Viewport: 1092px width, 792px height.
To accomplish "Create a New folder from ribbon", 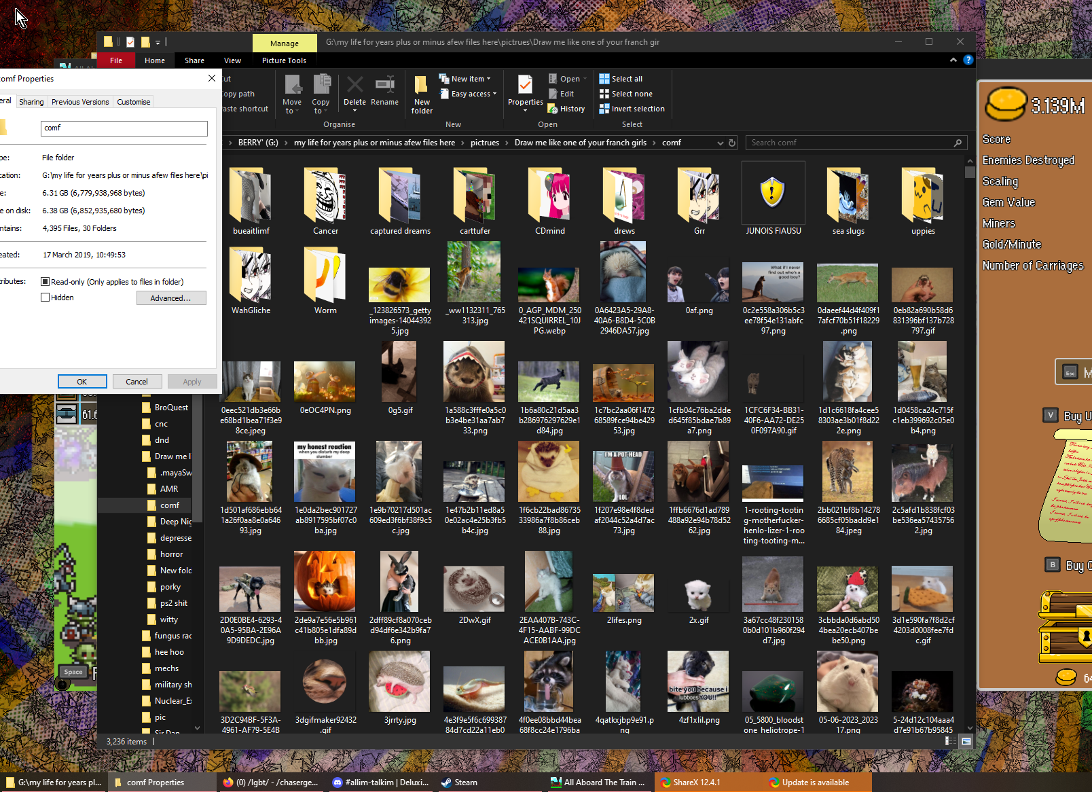I will pyautogui.click(x=422, y=94).
